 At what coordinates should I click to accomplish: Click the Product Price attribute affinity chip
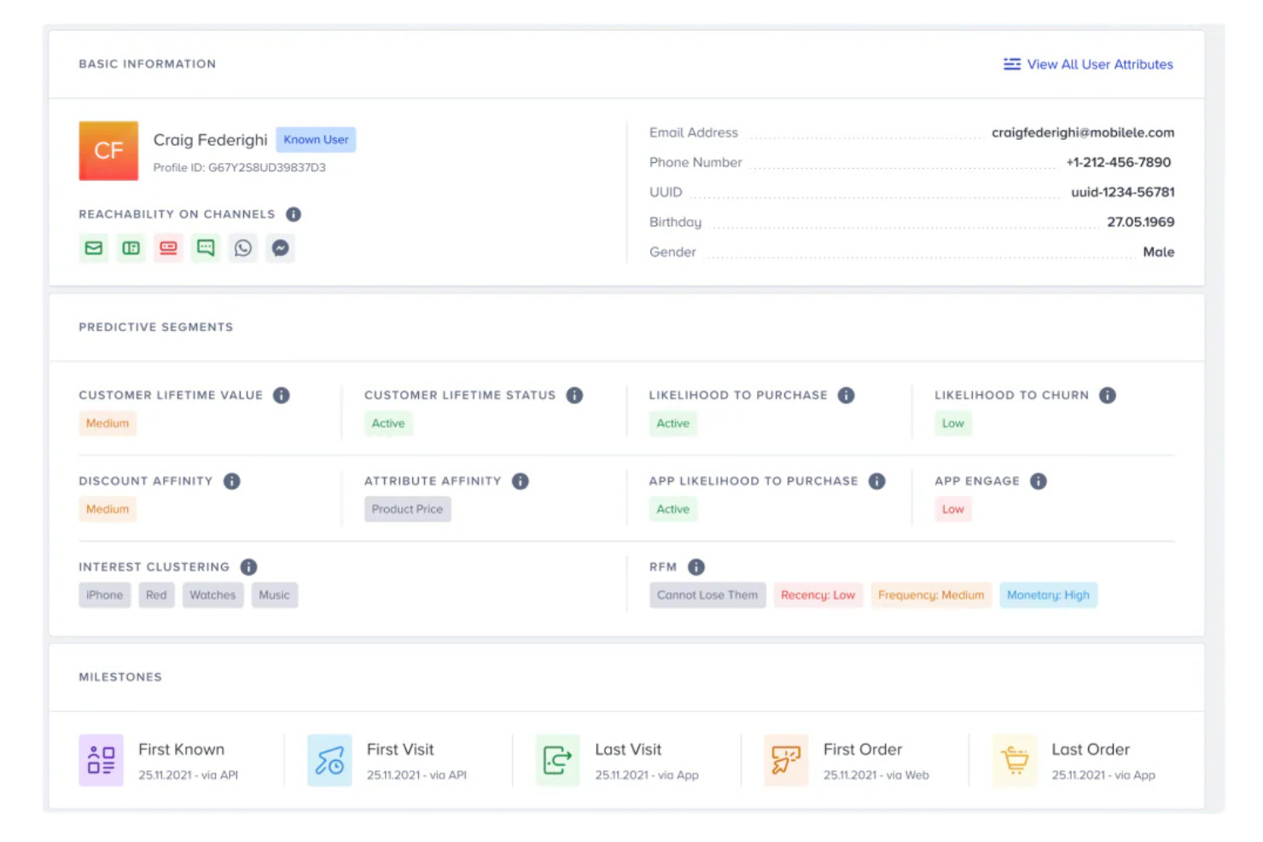pos(407,508)
